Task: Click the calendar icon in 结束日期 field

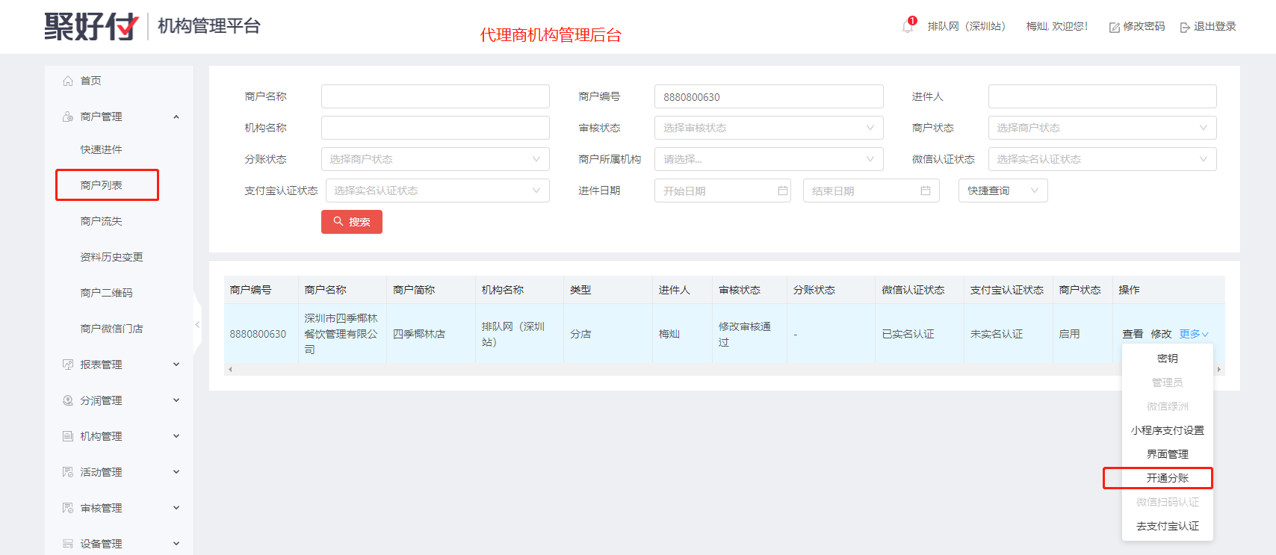Action: tap(925, 190)
